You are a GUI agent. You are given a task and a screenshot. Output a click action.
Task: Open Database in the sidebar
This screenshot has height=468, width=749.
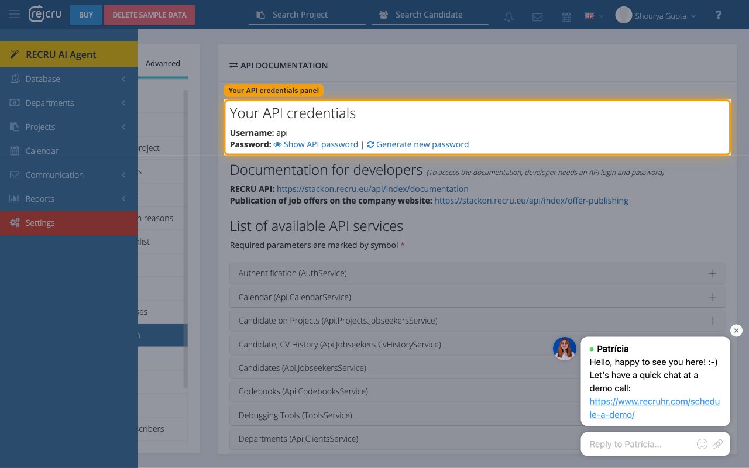pyautogui.click(x=68, y=79)
